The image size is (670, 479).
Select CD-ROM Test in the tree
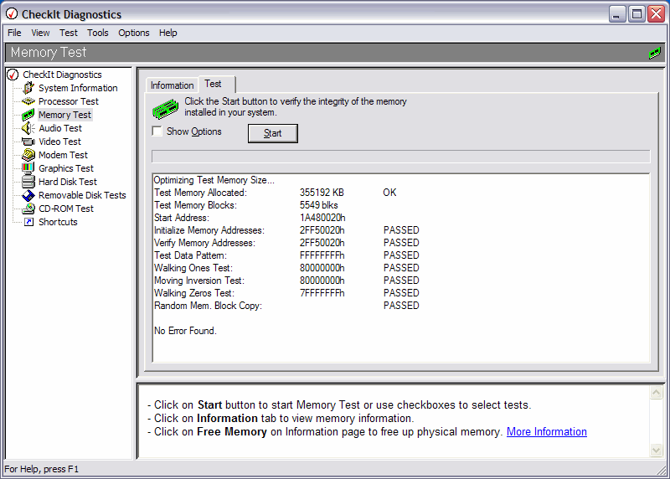tap(66, 209)
